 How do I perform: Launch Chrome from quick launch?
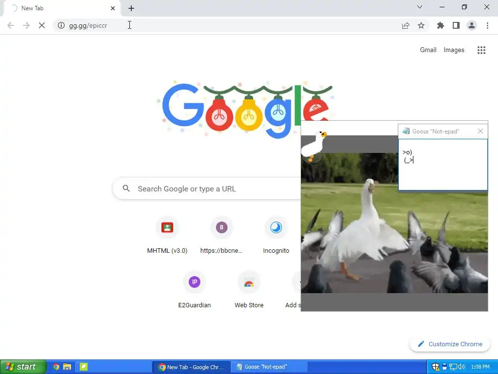coord(56,367)
